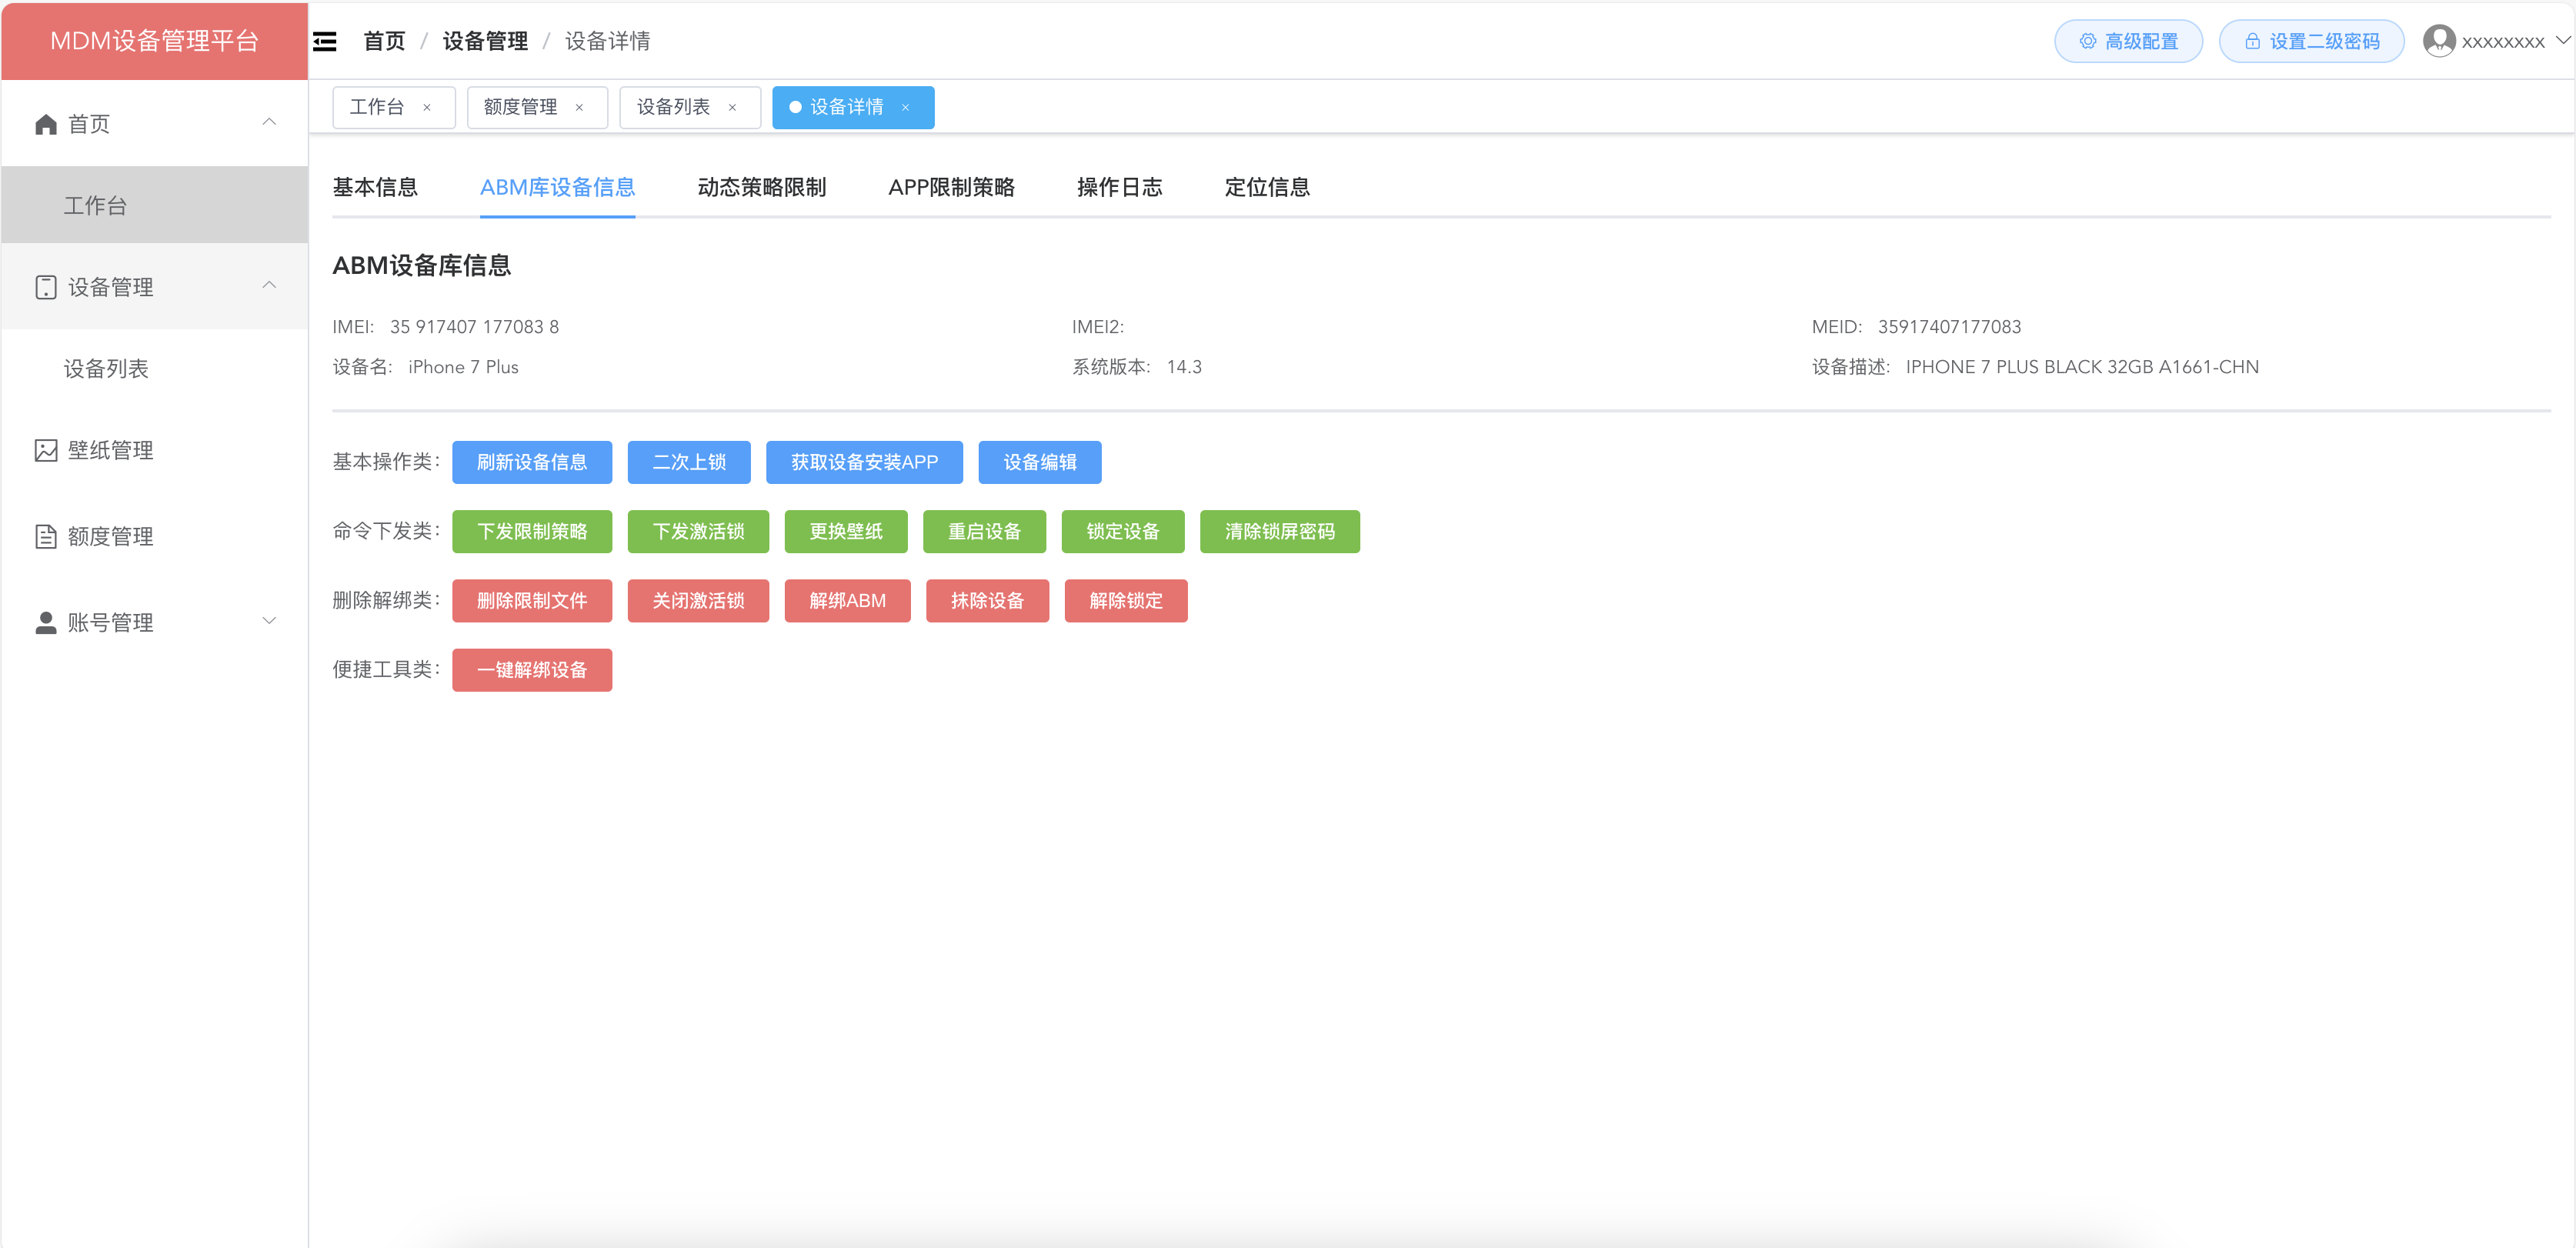The image size is (2576, 1248).
Task: Click the 刷新设备信息 button
Action: [x=531, y=462]
